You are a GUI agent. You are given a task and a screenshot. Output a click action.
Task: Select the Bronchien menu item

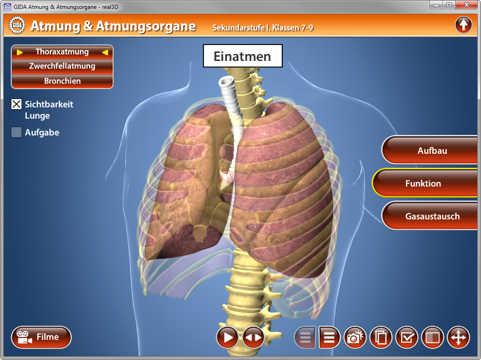(x=62, y=81)
